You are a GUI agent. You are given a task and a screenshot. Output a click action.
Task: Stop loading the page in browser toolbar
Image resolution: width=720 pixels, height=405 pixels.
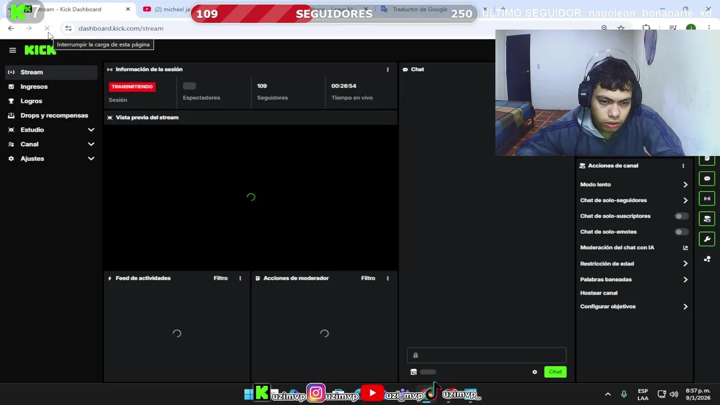[47, 28]
